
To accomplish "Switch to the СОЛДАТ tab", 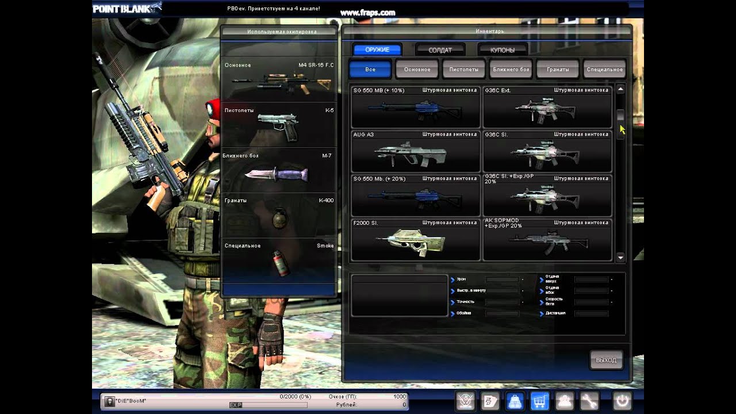I will 440,50.
